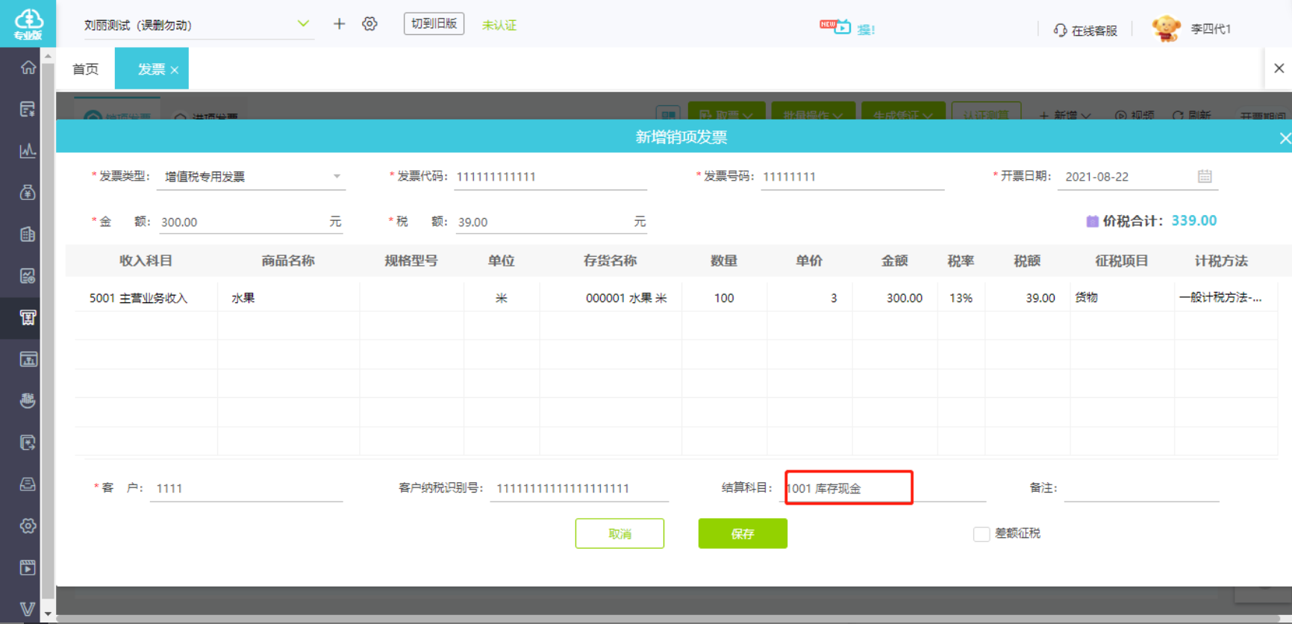Tick the 差额征税 checkbox
Viewport: 1292px width, 624px height.
[982, 534]
